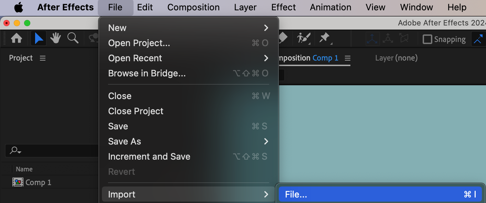Switch to the Layer (none) tab
This screenshot has height=203, width=486.
coord(396,58)
